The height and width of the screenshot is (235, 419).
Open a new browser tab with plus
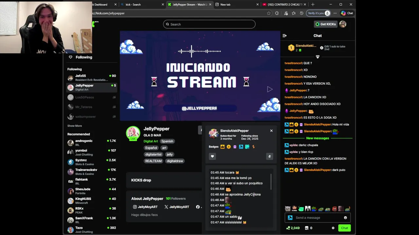313,5
